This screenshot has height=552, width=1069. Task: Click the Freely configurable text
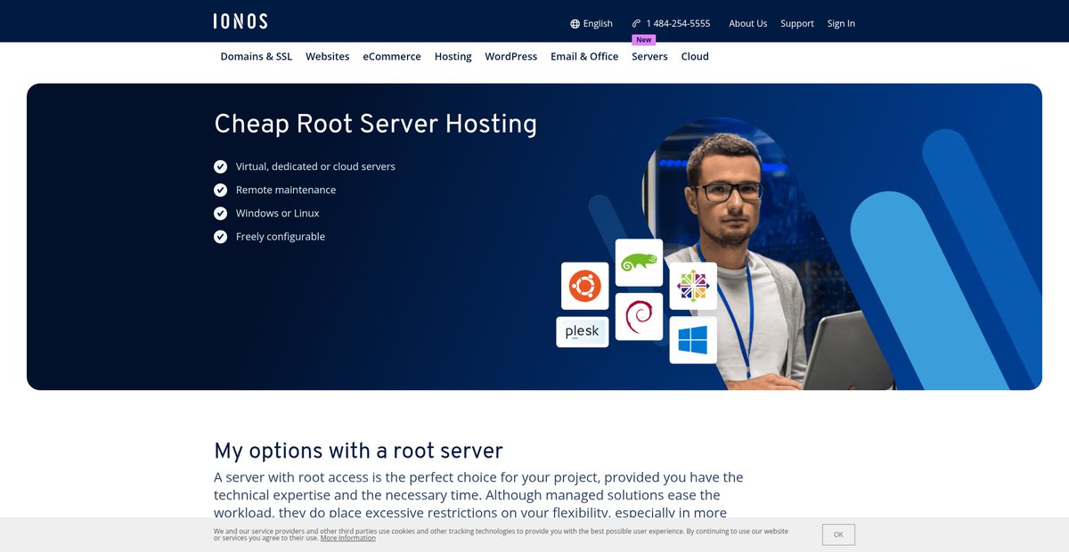[x=281, y=237]
